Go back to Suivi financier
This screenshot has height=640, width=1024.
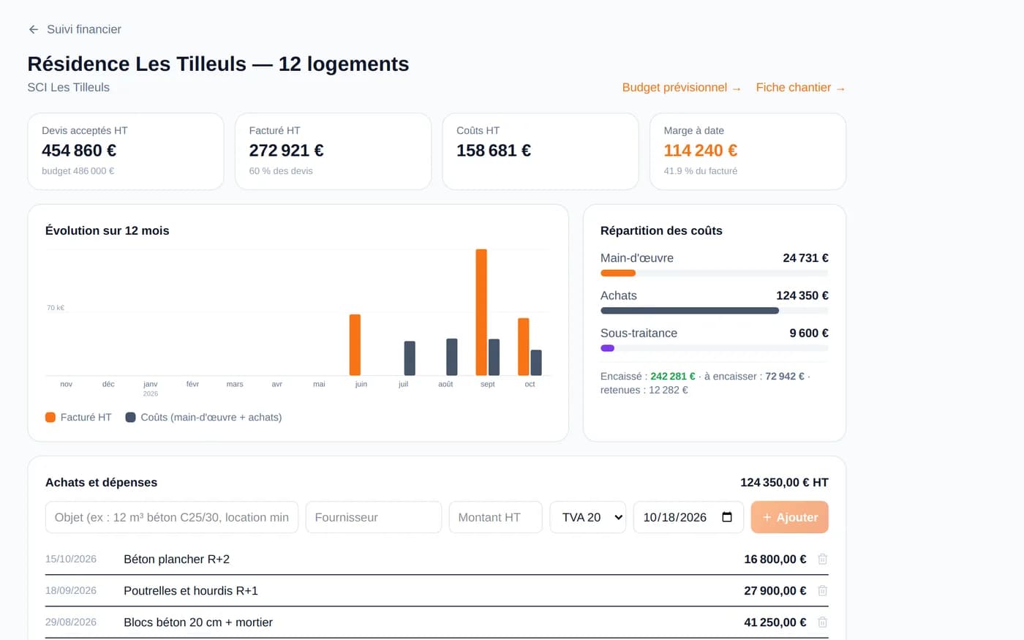[x=75, y=29]
